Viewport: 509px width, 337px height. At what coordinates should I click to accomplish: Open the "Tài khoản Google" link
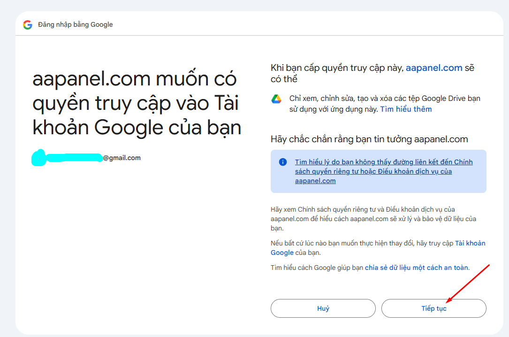click(470, 243)
